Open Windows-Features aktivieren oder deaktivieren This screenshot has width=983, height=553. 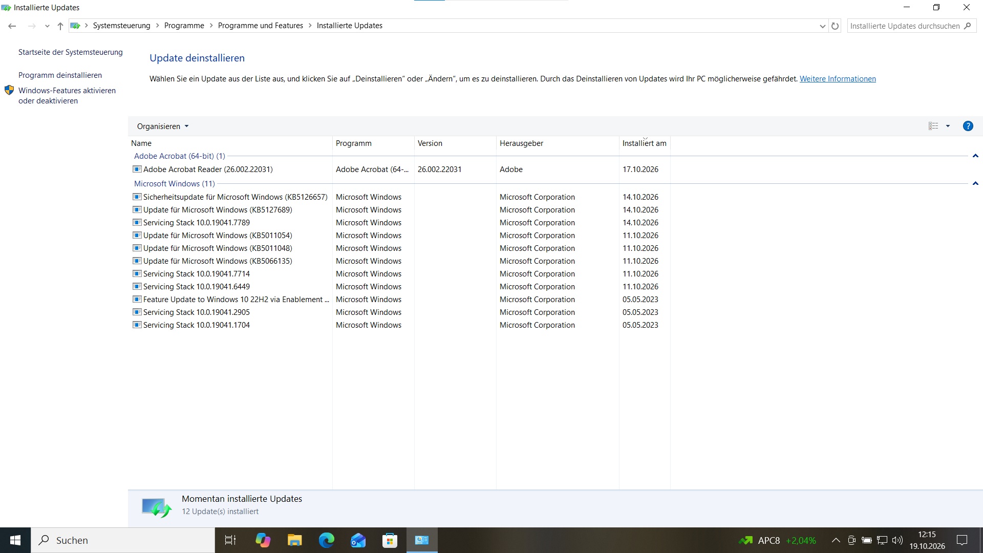(67, 96)
